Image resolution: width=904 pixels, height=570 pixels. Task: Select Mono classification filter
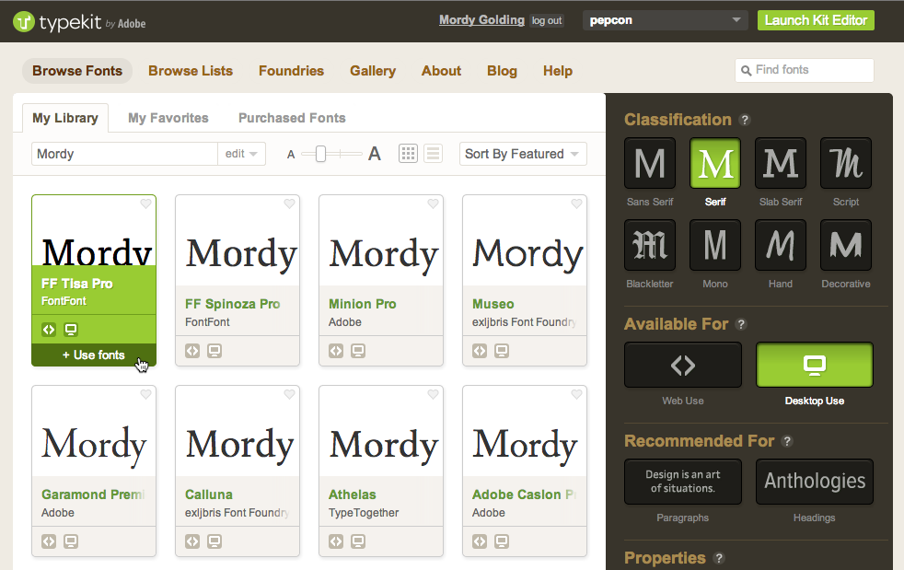tap(715, 245)
